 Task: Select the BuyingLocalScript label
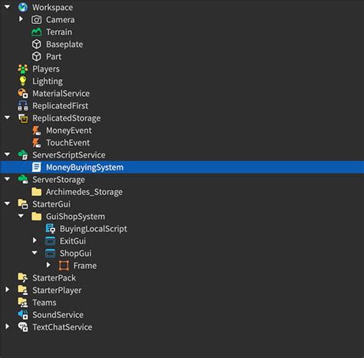click(x=94, y=229)
